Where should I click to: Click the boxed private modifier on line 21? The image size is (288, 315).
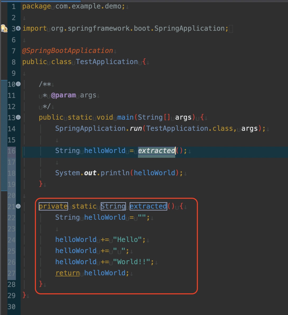pyautogui.click(x=53, y=206)
